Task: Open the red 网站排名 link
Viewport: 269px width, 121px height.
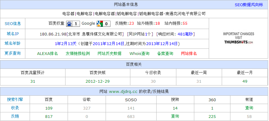Action: (189, 54)
